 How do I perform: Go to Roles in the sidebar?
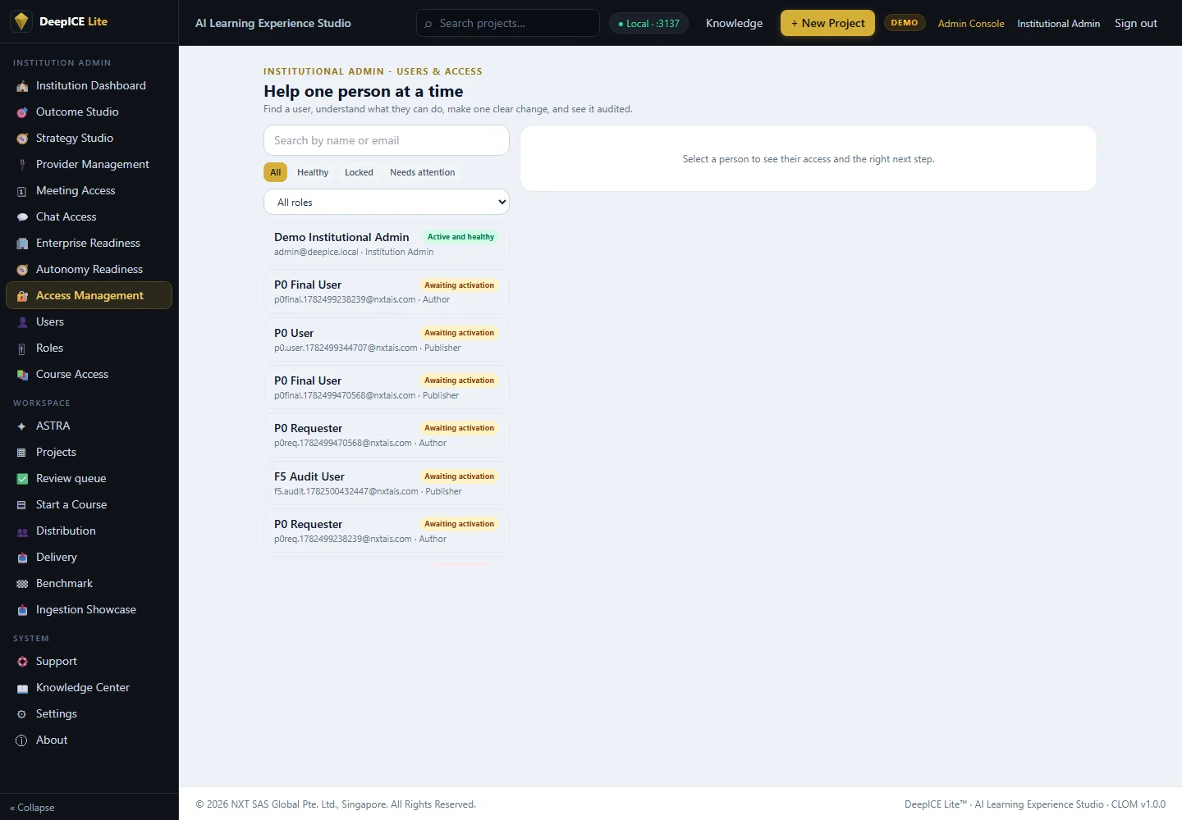click(x=89, y=348)
